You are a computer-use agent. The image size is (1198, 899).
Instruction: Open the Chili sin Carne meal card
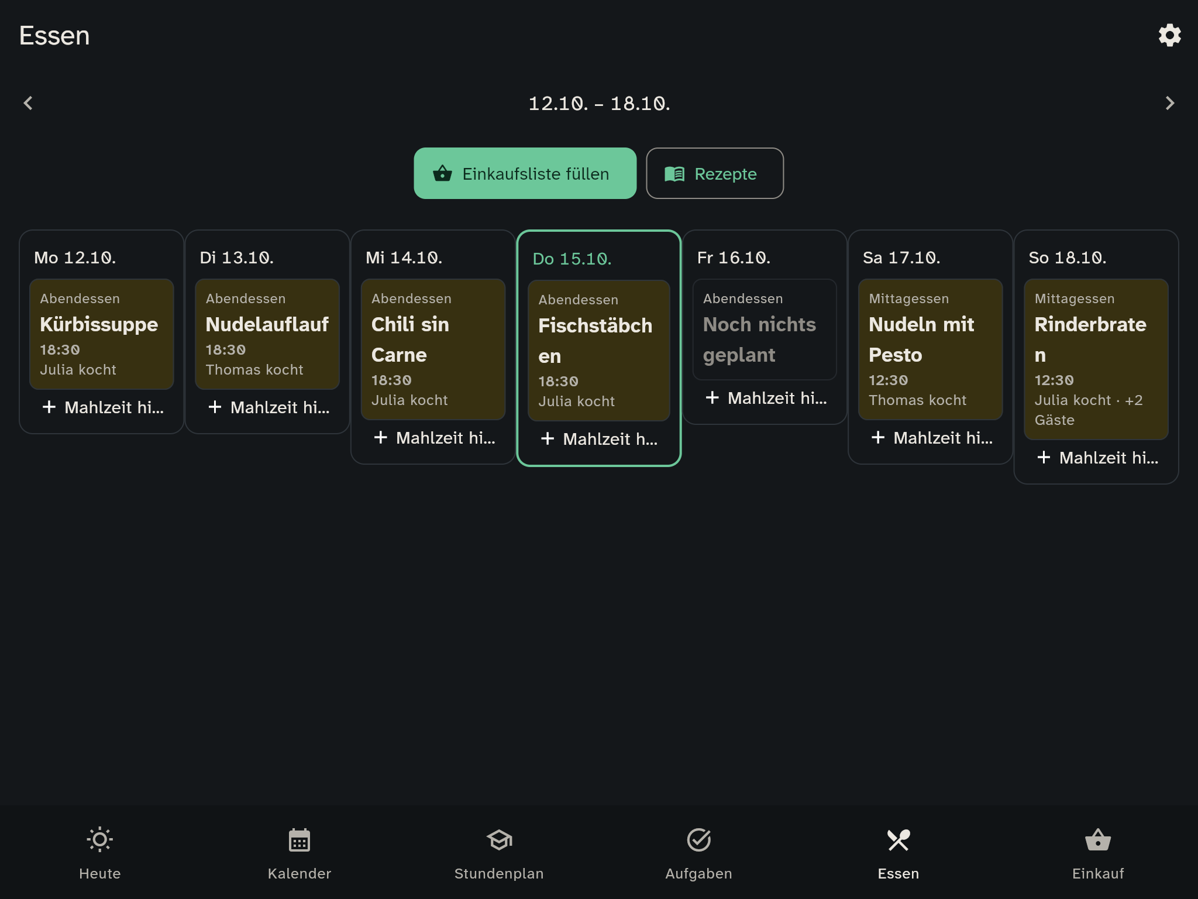[x=433, y=349]
